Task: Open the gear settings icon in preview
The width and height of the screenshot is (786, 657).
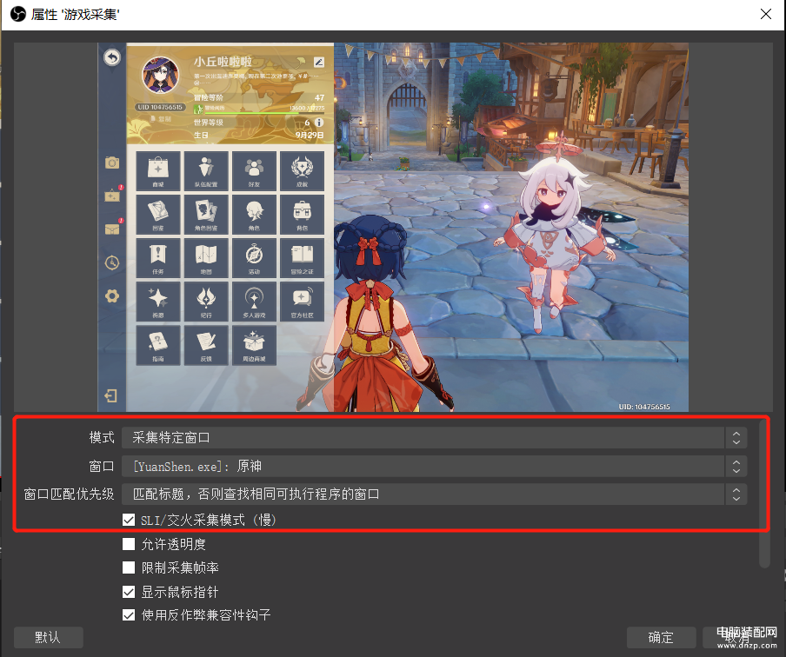Action: click(112, 295)
